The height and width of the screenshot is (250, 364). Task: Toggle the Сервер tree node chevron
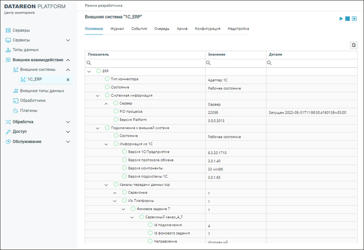tap(106, 104)
